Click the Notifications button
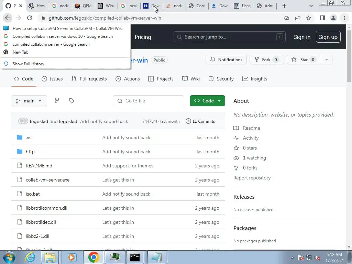This screenshot has width=352, height=264. [226, 60]
